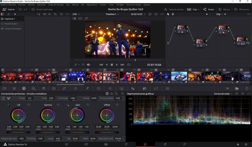Toggle the Miniaturas panel
This screenshot has height=147, width=252.
[241, 9]
